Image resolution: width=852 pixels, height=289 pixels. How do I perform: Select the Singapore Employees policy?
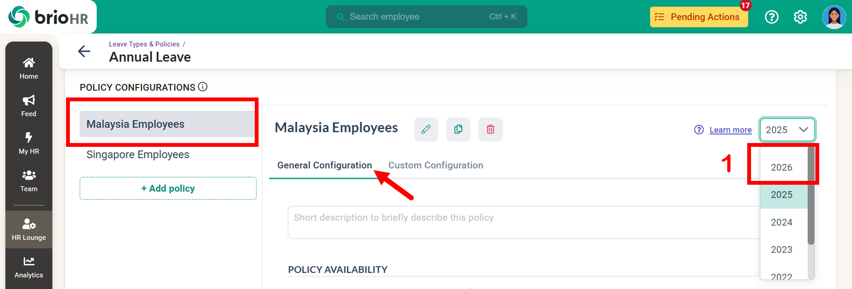138,155
